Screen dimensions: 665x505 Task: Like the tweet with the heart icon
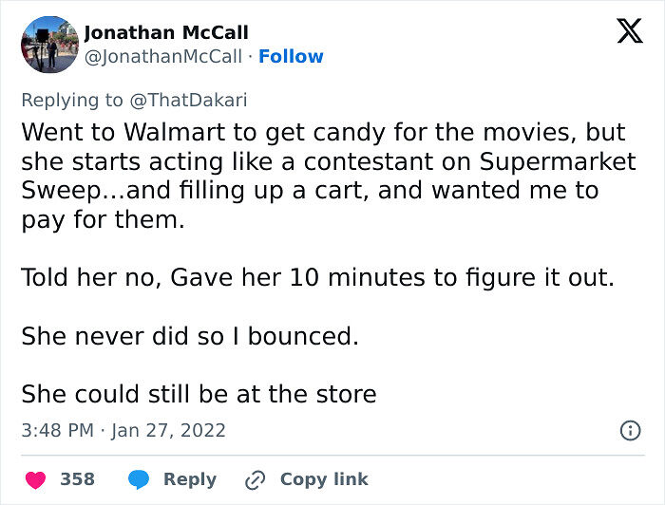click(34, 479)
